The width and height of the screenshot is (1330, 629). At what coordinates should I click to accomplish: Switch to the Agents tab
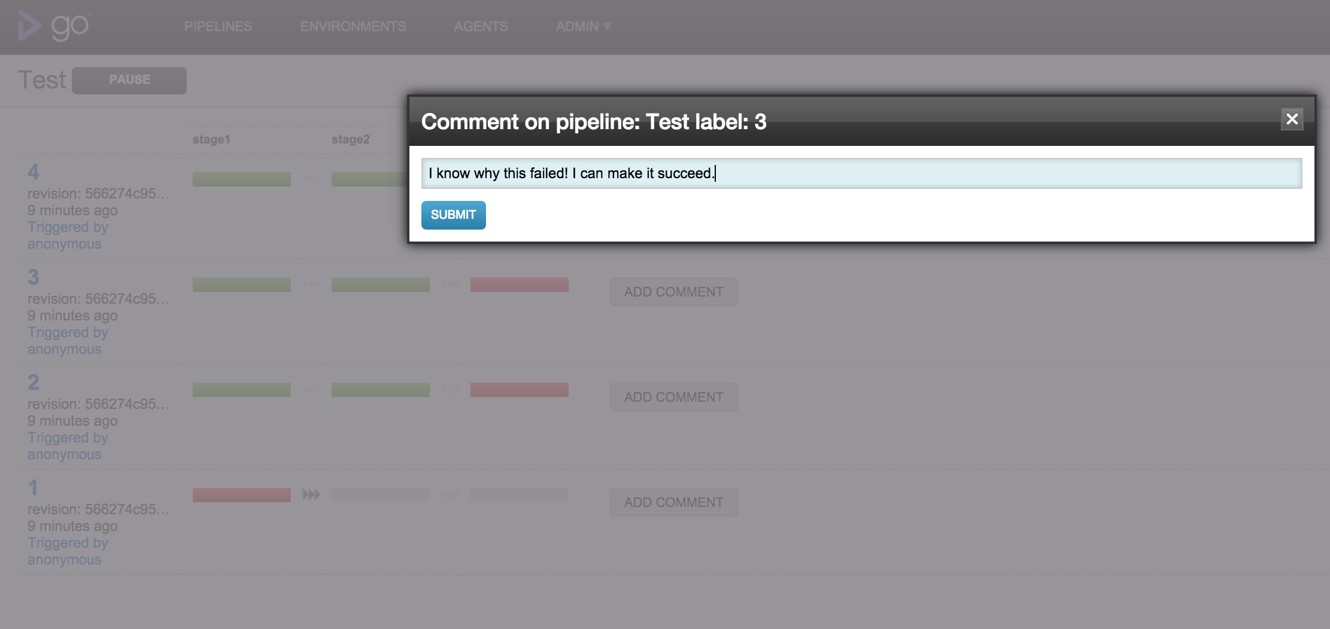[481, 26]
